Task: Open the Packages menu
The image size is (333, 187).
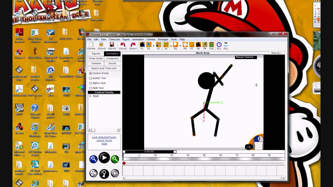Action: click(163, 39)
